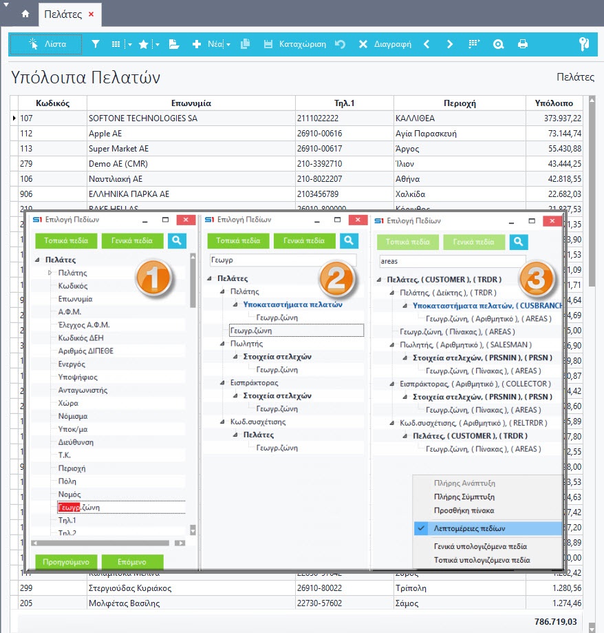Screen dimensions: 604x633
Task: Go to next record arrow
Action: (450, 44)
